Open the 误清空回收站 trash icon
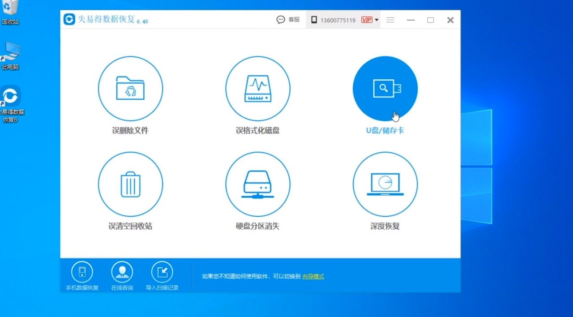This screenshot has width=573, height=317. coord(130,184)
